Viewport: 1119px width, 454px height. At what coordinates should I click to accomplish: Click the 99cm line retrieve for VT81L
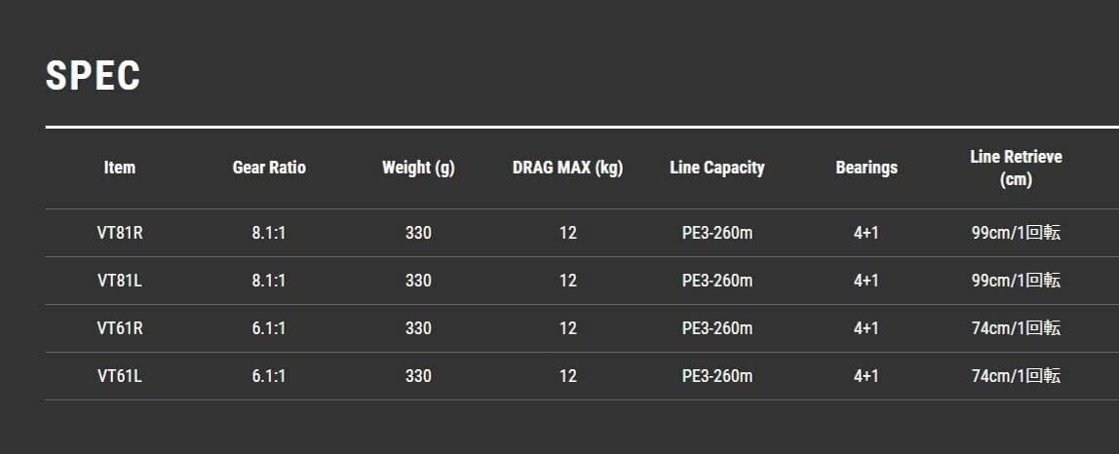click(x=1016, y=281)
